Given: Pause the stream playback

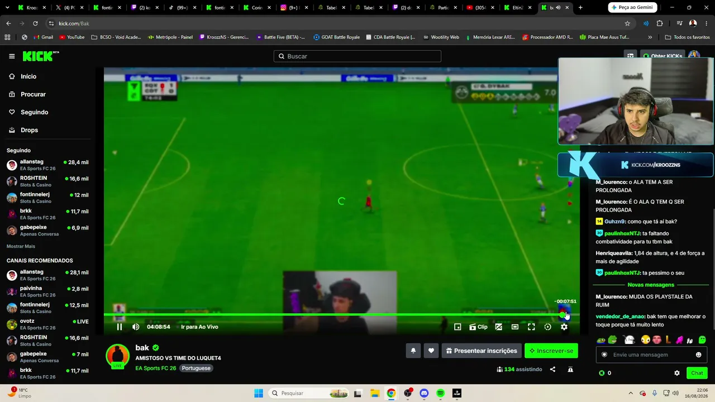Looking at the screenshot, I should click(x=119, y=327).
